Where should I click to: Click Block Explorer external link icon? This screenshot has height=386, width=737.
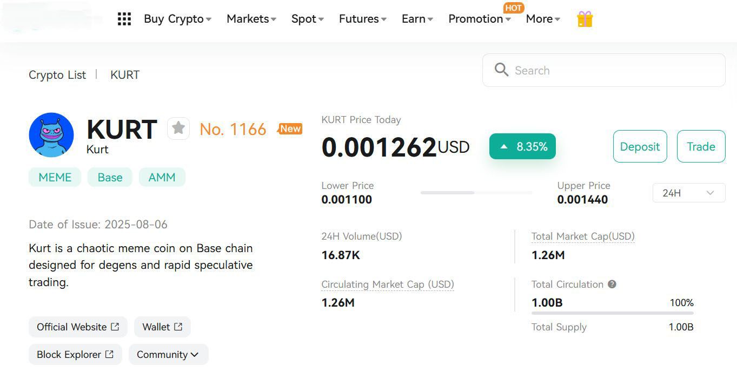coord(109,354)
